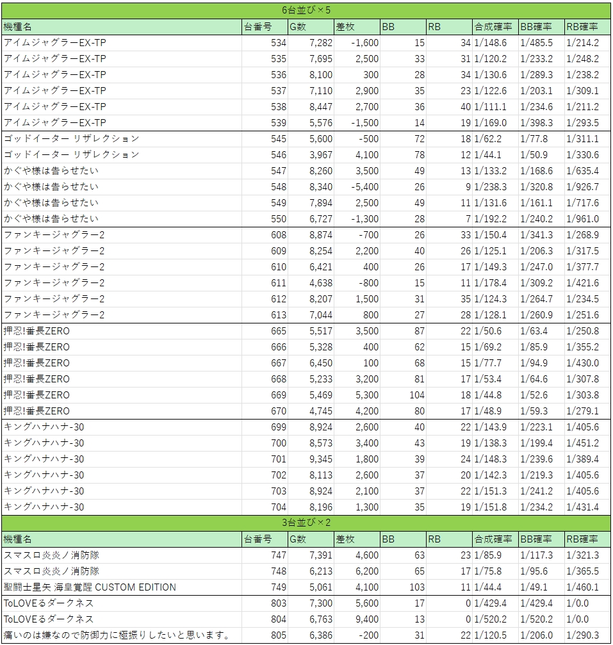This screenshot has height=645, width=613.
Task: Click G数 value 7,044
Action: 311,316
